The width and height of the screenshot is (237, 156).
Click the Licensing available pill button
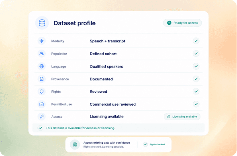(x=182, y=116)
